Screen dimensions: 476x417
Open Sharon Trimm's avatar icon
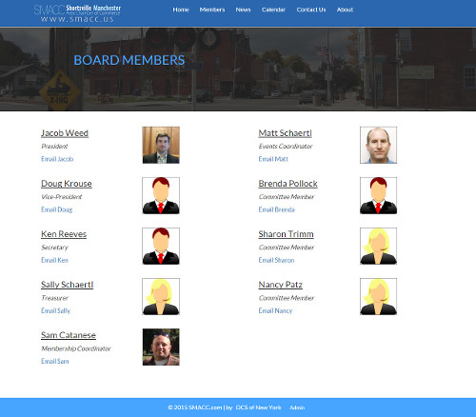378,246
